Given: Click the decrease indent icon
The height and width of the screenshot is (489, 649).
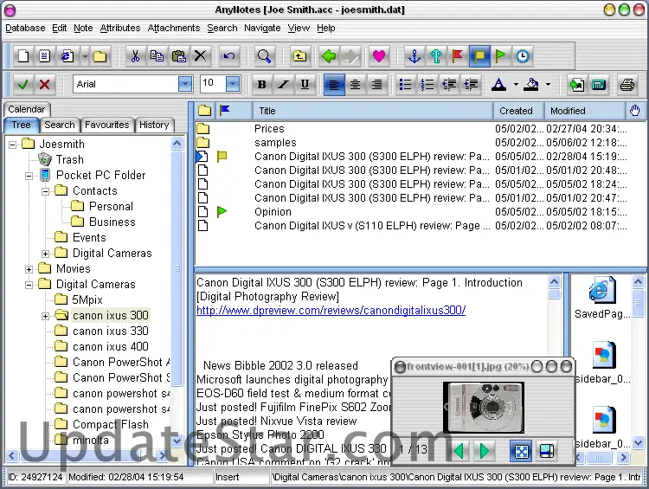Looking at the screenshot, I should [449, 85].
